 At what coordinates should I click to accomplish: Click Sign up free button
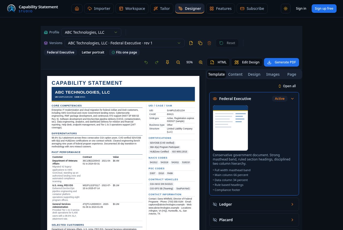[324, 9]
